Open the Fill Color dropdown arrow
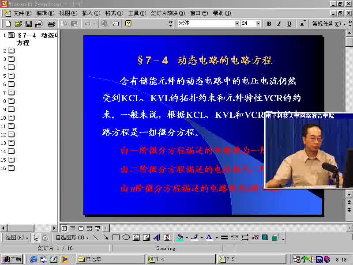 tap(187, 238)
